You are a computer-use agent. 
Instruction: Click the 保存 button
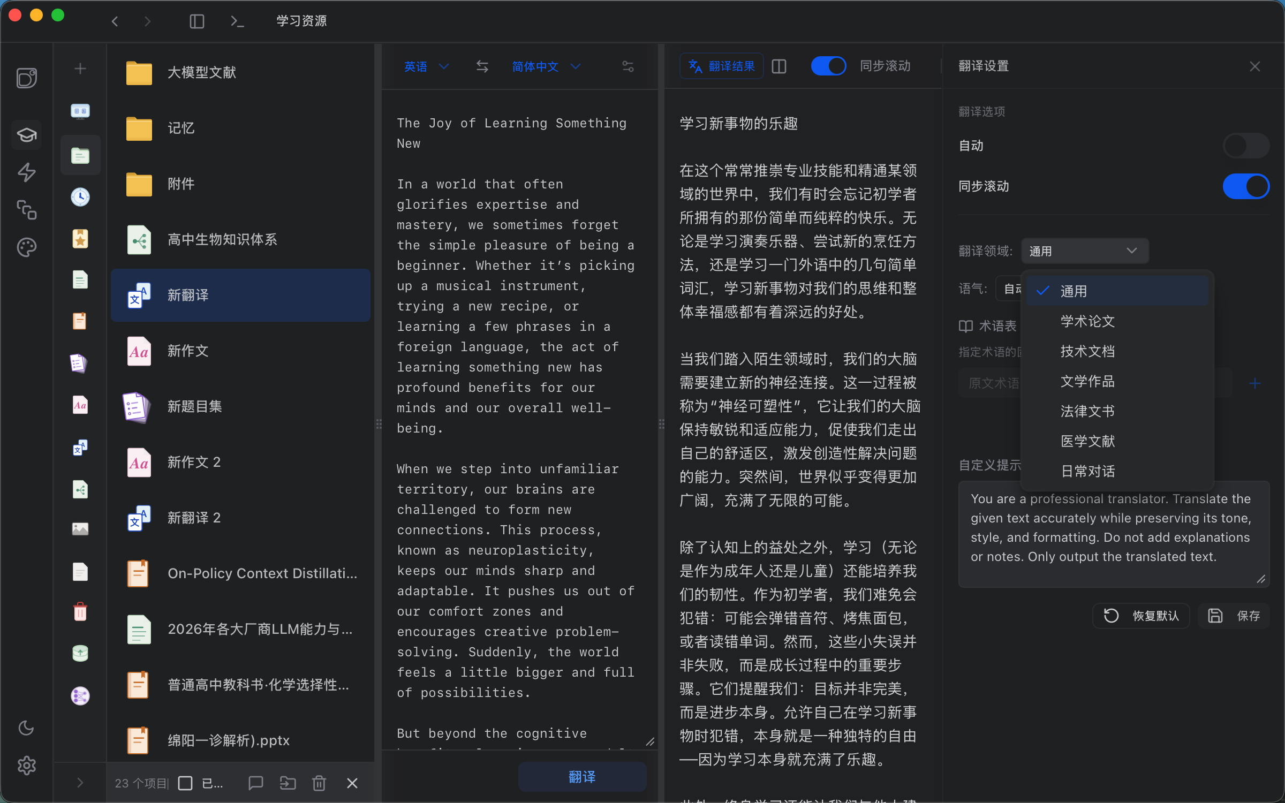(x=1234, y=616)
